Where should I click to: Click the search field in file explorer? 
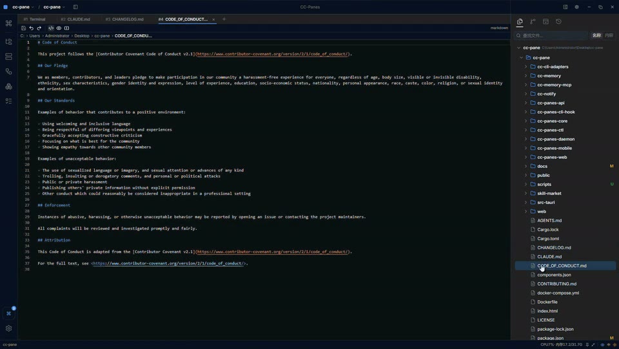point(551,35)
